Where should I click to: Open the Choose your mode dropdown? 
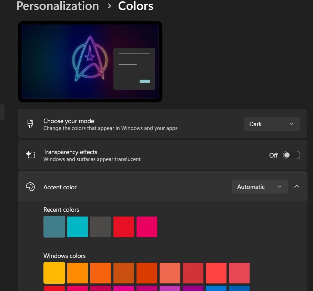tap(272, 124)
